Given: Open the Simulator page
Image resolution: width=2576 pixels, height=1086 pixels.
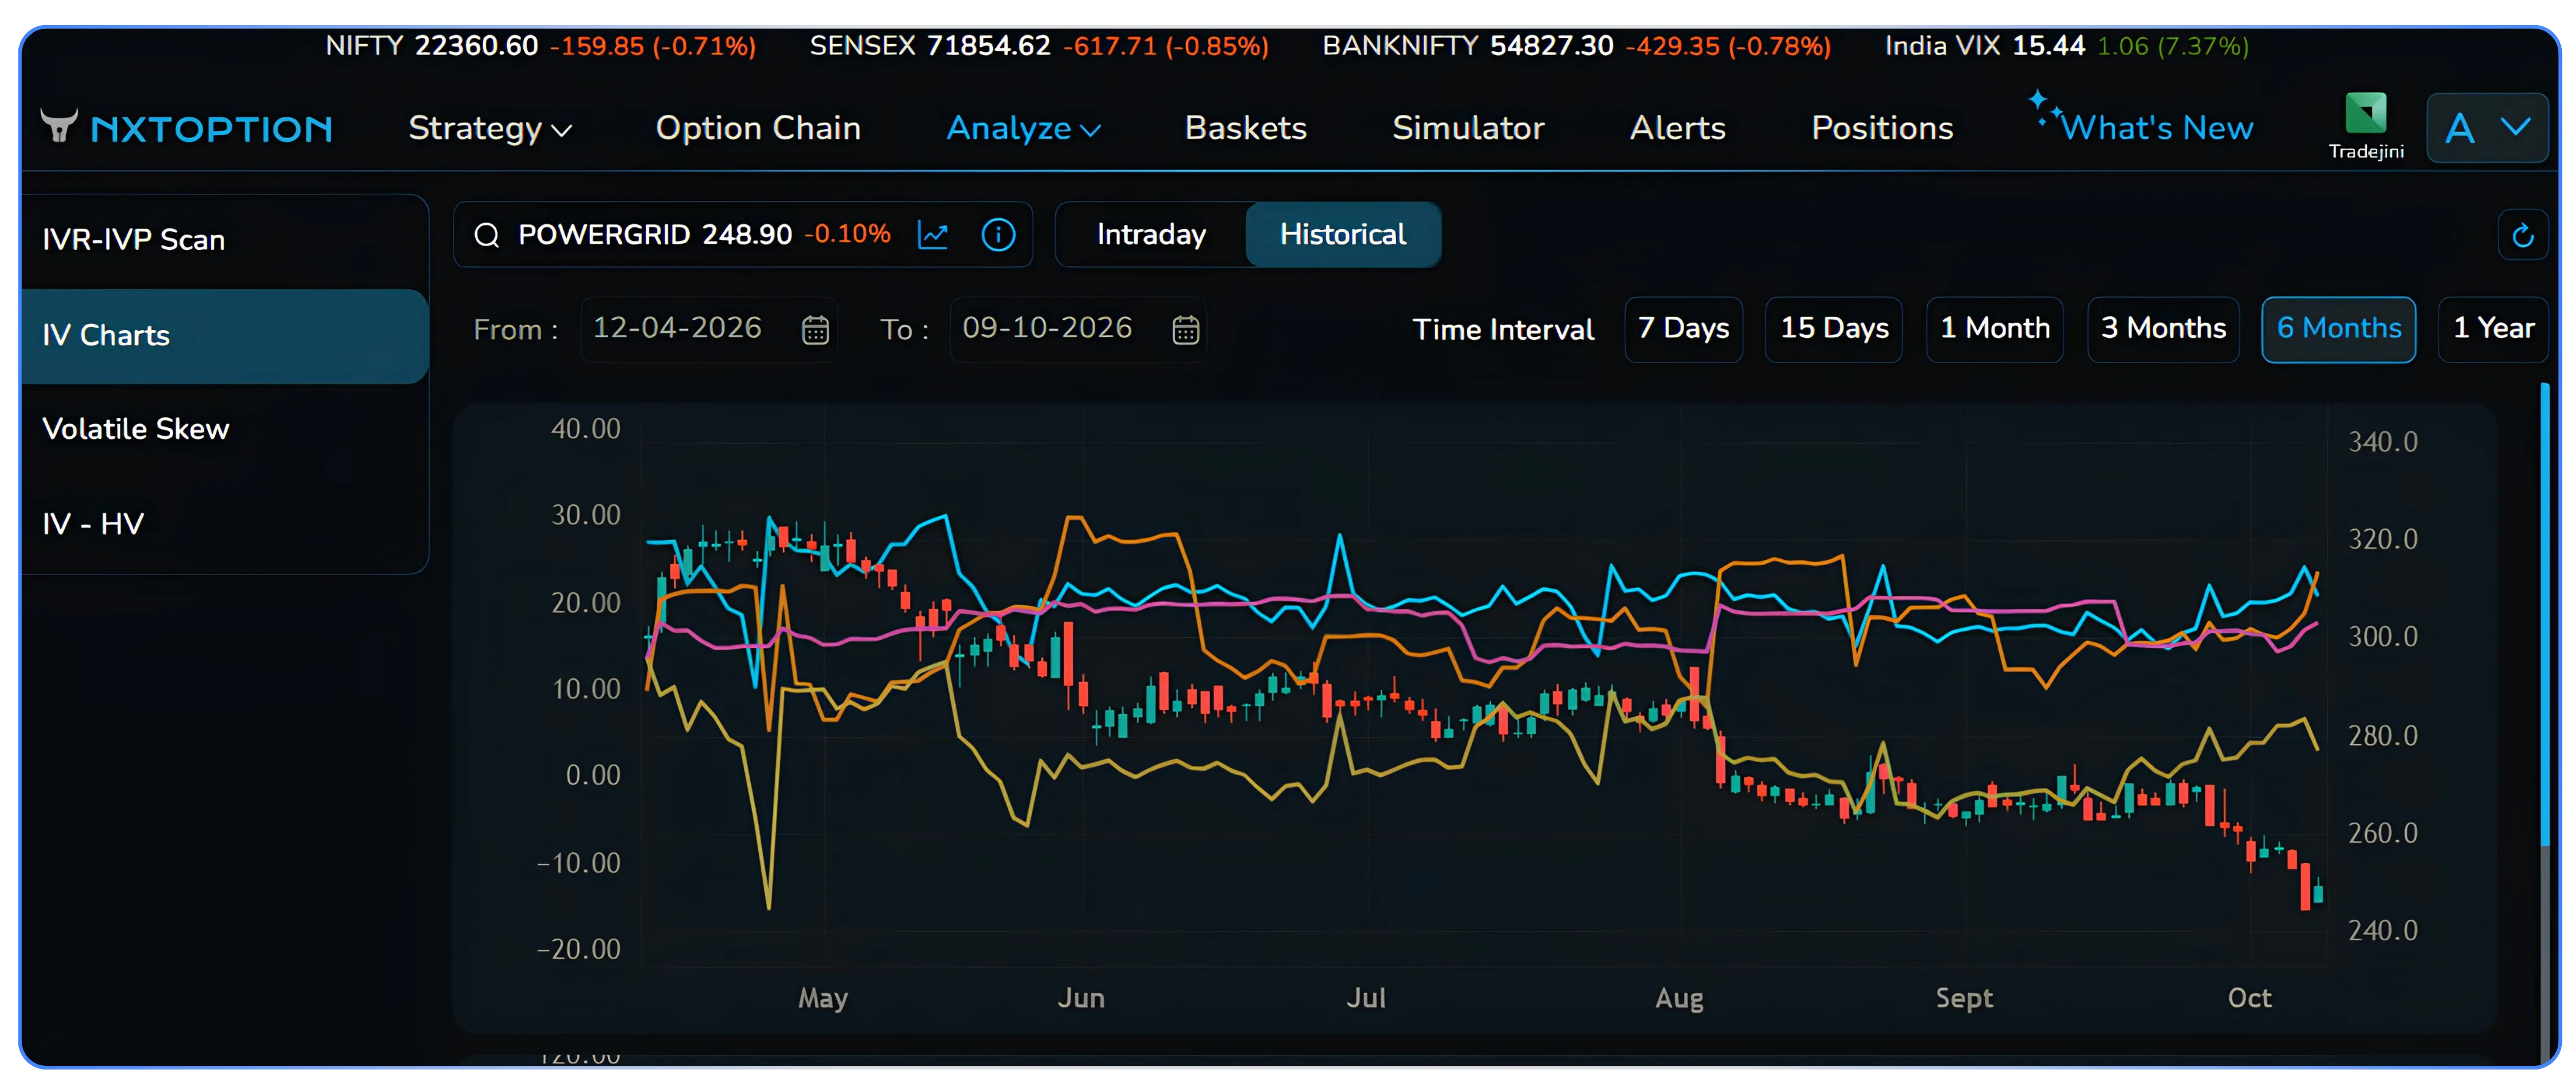Looking at the screenshot, I should (x=1468, y=128).
